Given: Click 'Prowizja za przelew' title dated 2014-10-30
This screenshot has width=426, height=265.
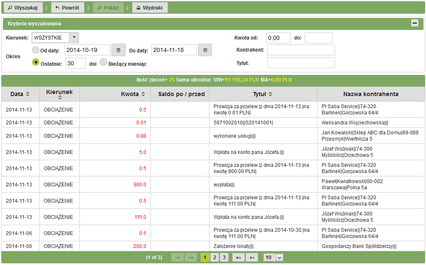Looking at the screenshot, I should tap(263, 233).
